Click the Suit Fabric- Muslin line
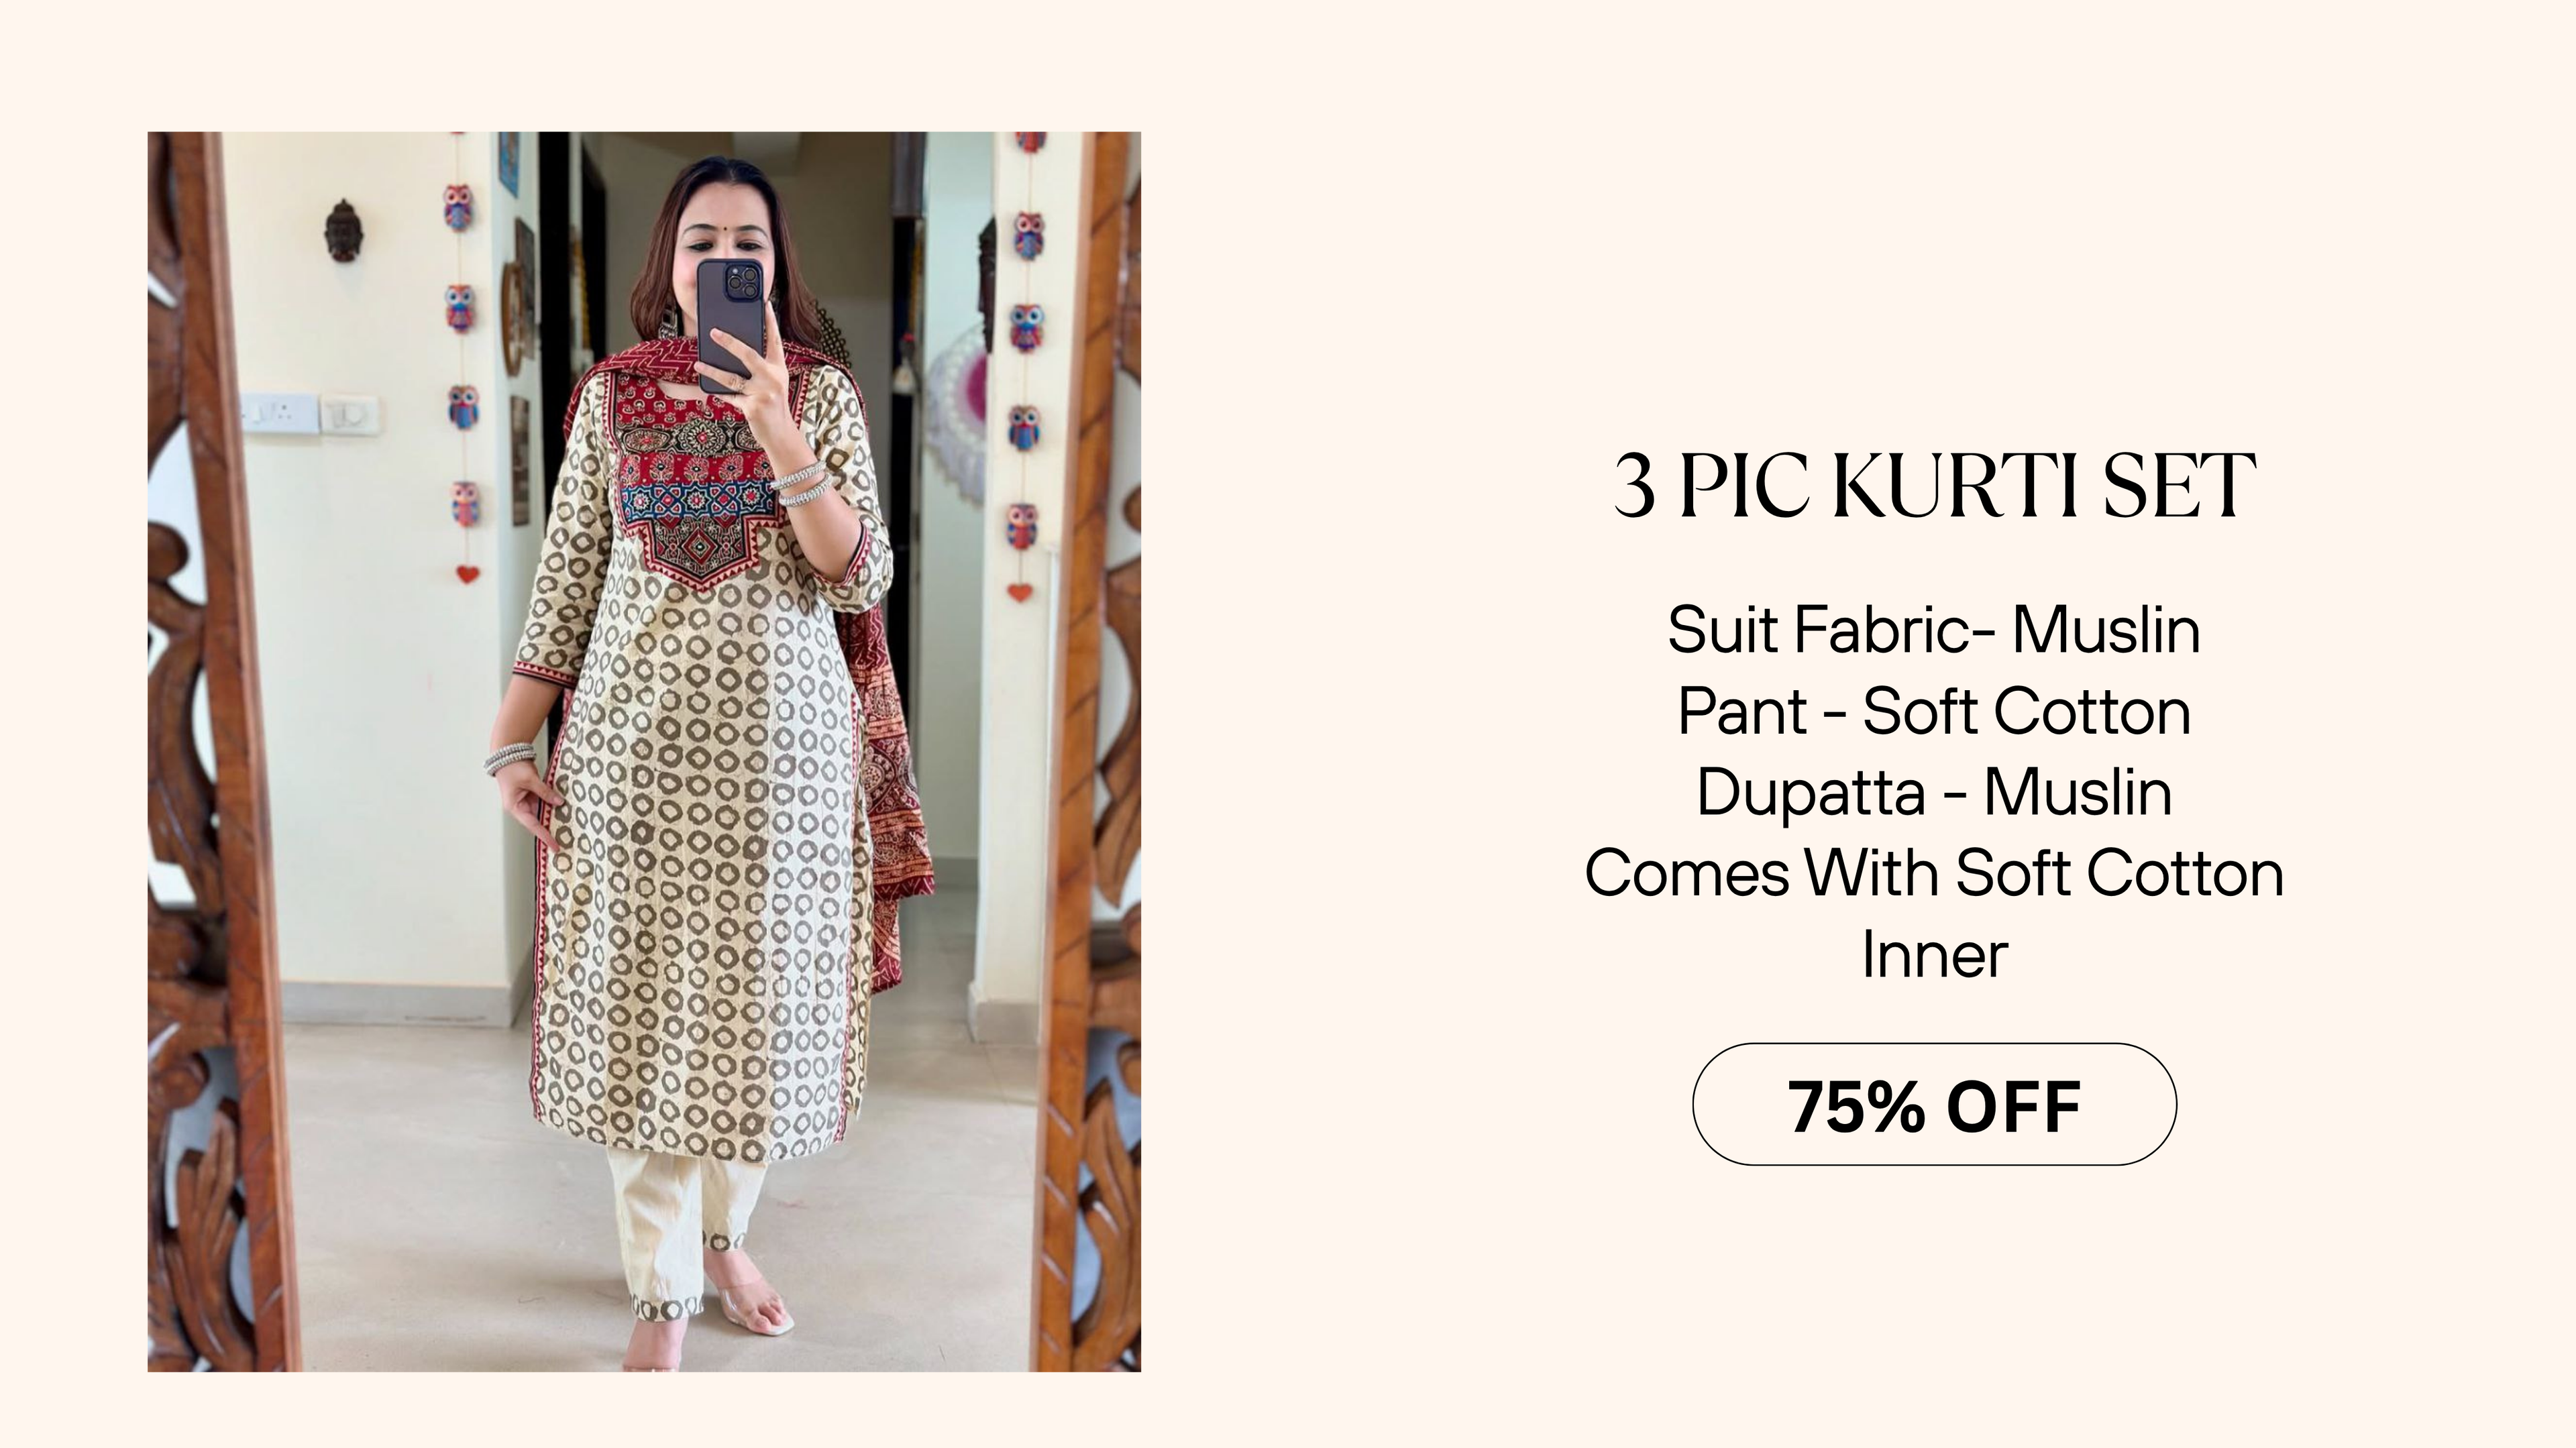 tap(1934, 630)
